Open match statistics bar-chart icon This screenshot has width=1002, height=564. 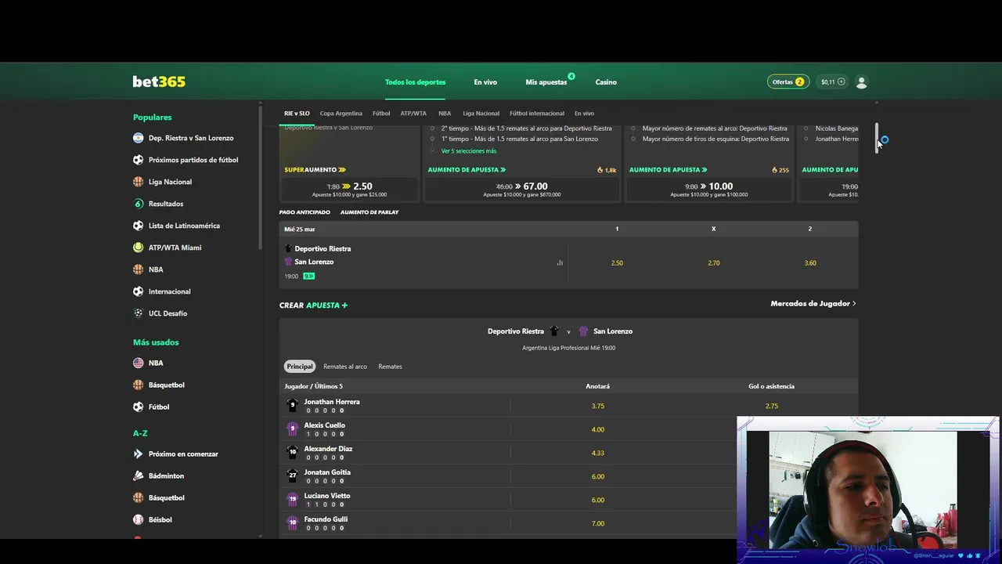[x=560, y=263]
